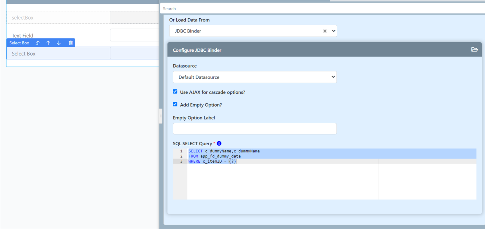Uncheck Use AJAX for cascade options
Viewport: 485px width, 229px height.
click(175, 92)
